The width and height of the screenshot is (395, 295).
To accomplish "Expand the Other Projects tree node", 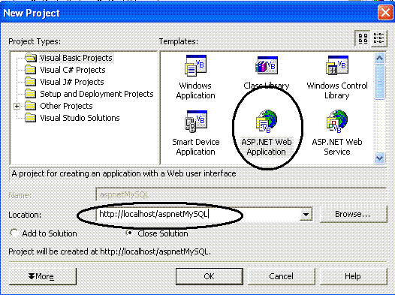I will 17,107.
